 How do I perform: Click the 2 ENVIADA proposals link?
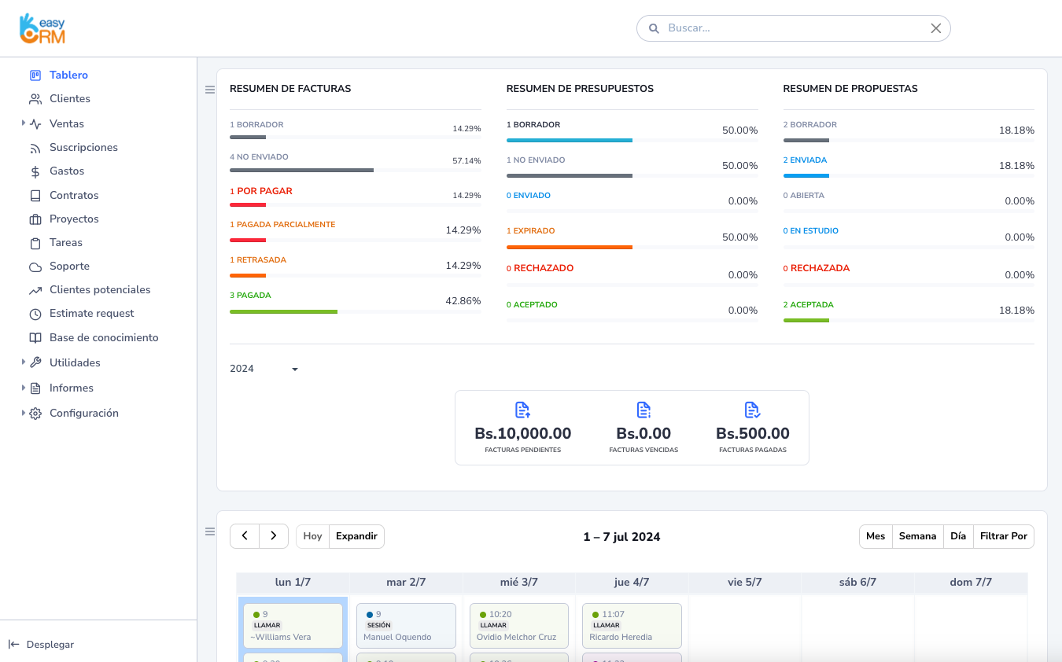pos(806,160)
